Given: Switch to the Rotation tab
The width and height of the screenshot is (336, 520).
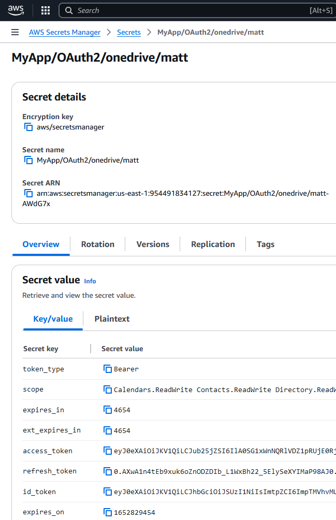Looking at the screenshot, I should click(x=98, y=244).
